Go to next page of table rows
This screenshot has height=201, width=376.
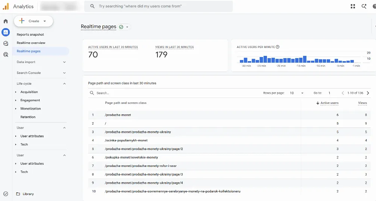[x=368, y=93]
